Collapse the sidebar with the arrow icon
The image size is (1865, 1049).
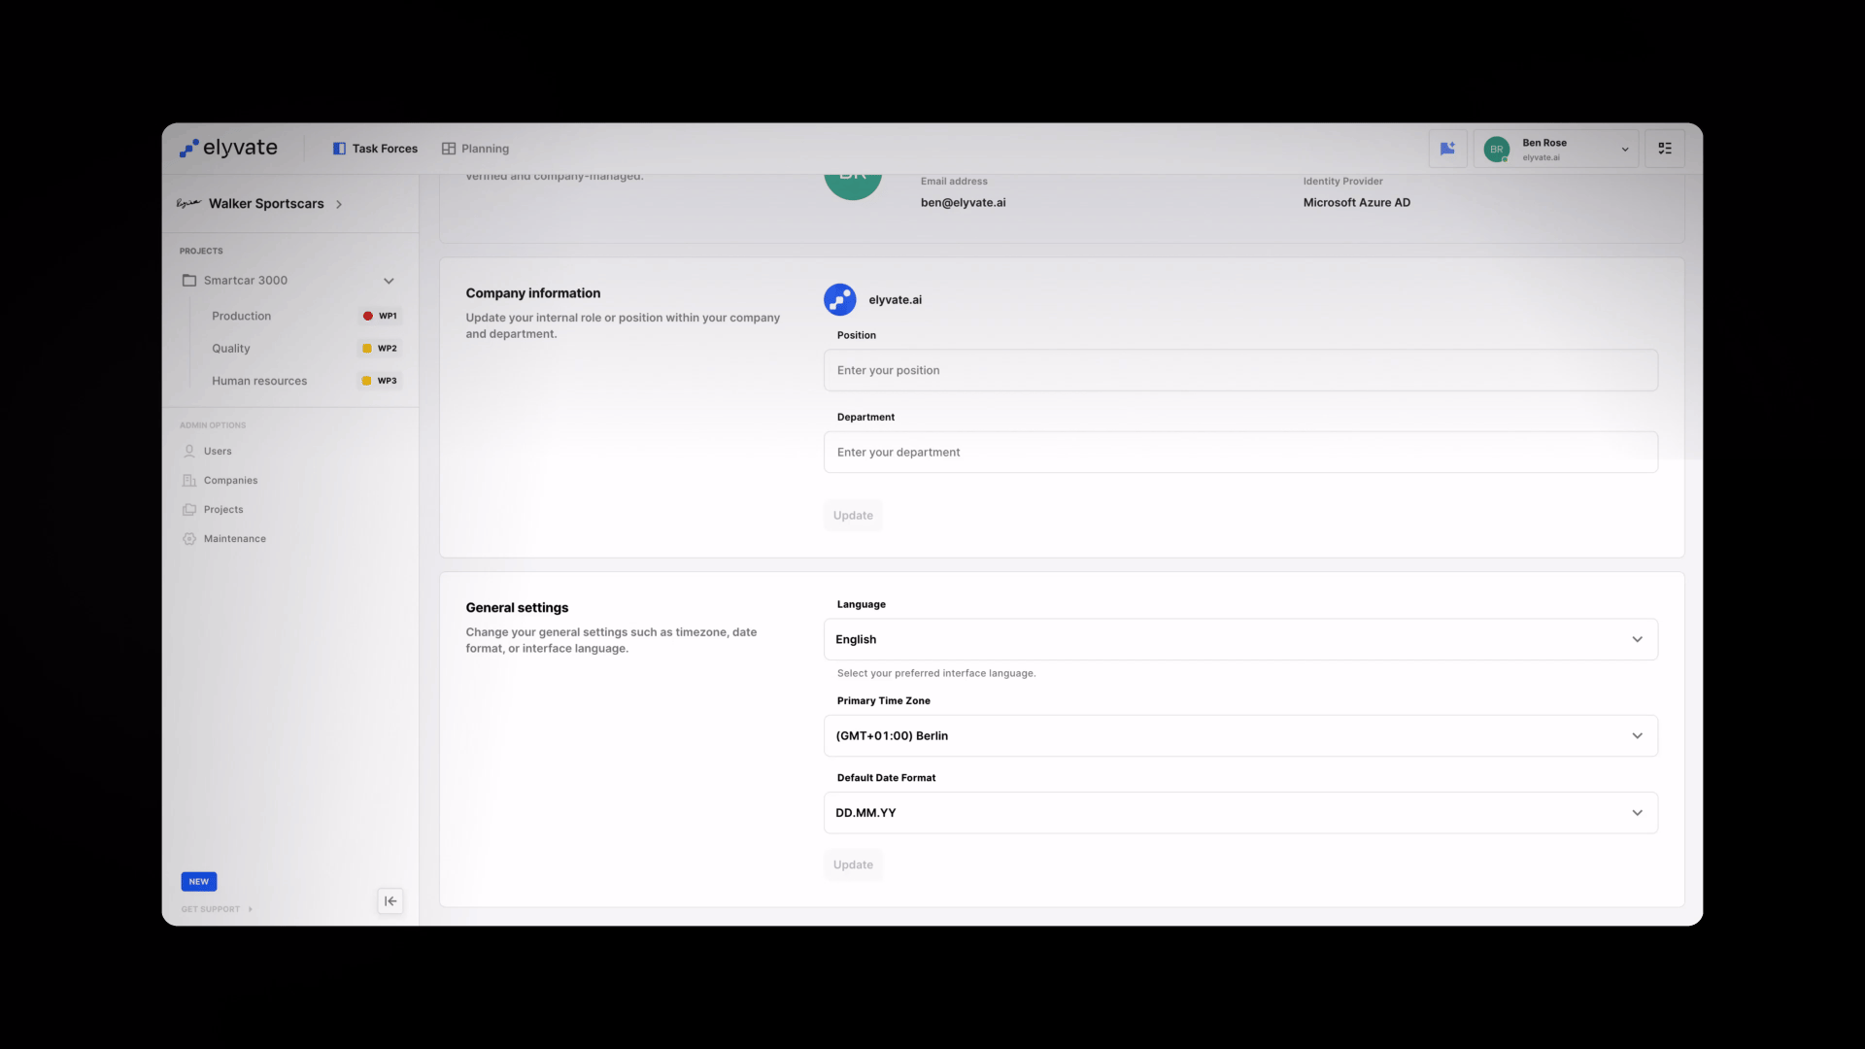(390, 901)
